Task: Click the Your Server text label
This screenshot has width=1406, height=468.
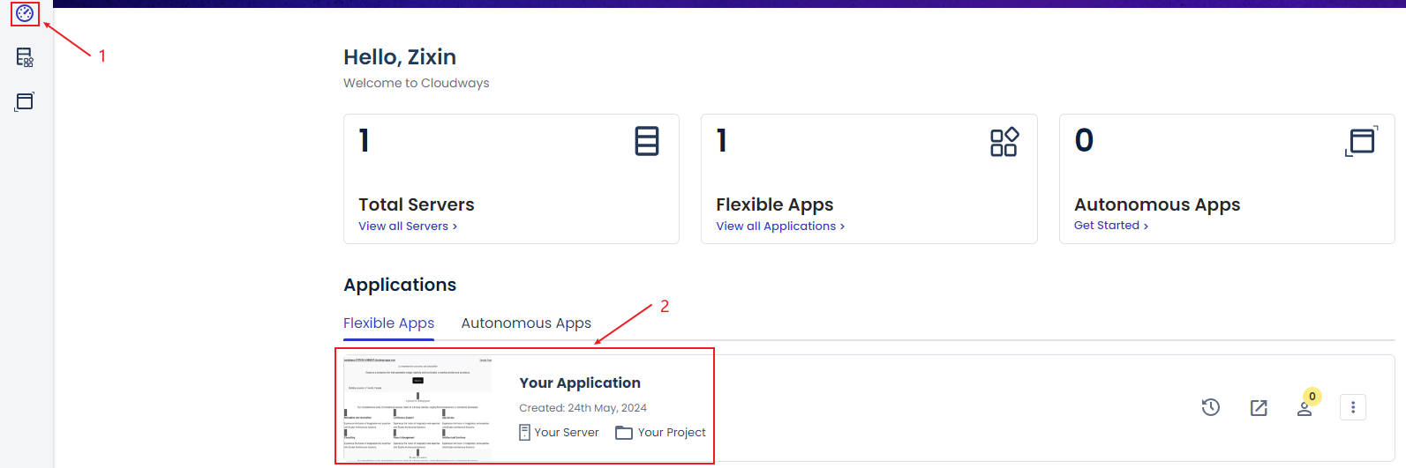Action: (x=567, y=433)
